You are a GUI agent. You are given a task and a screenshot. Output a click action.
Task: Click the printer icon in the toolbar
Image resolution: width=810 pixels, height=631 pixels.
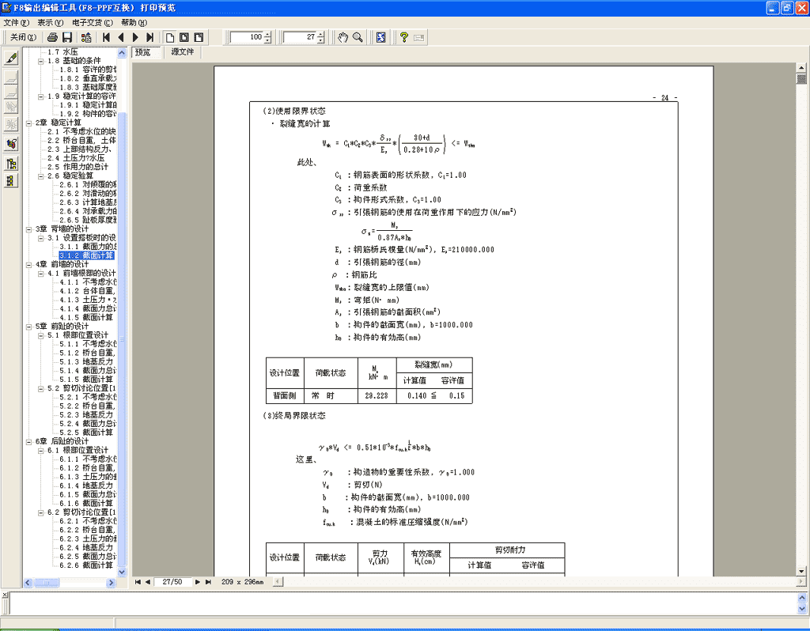[52, 37]
